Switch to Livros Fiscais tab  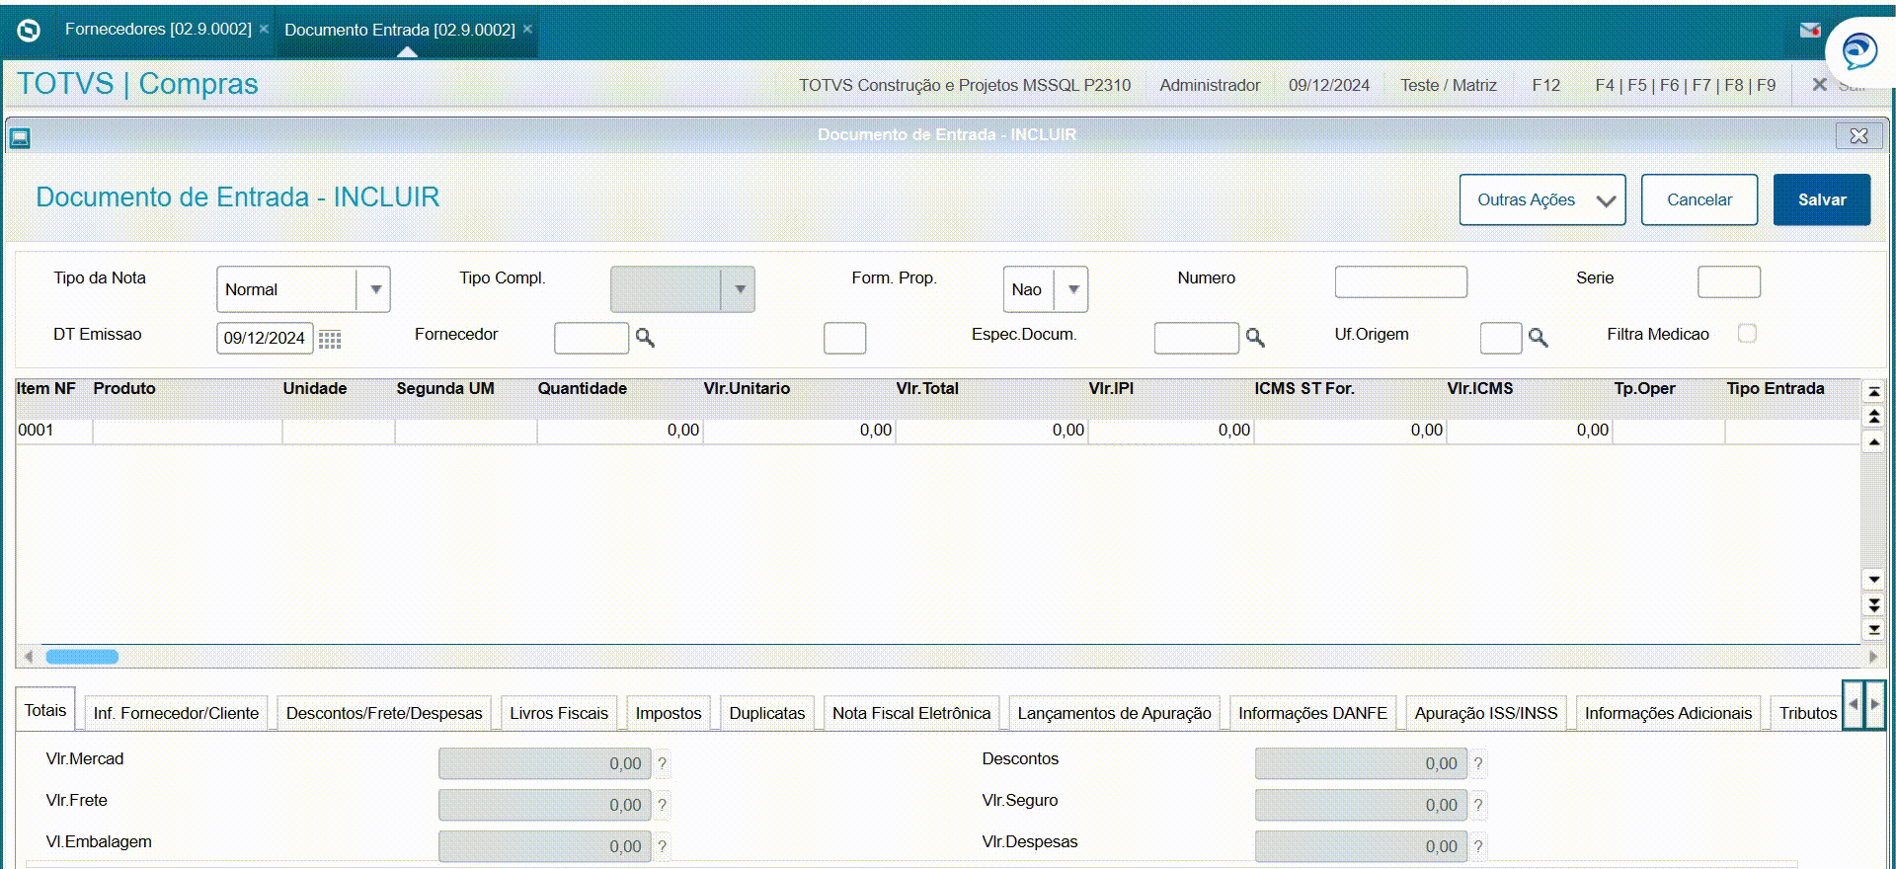click(x=559, y=713)
